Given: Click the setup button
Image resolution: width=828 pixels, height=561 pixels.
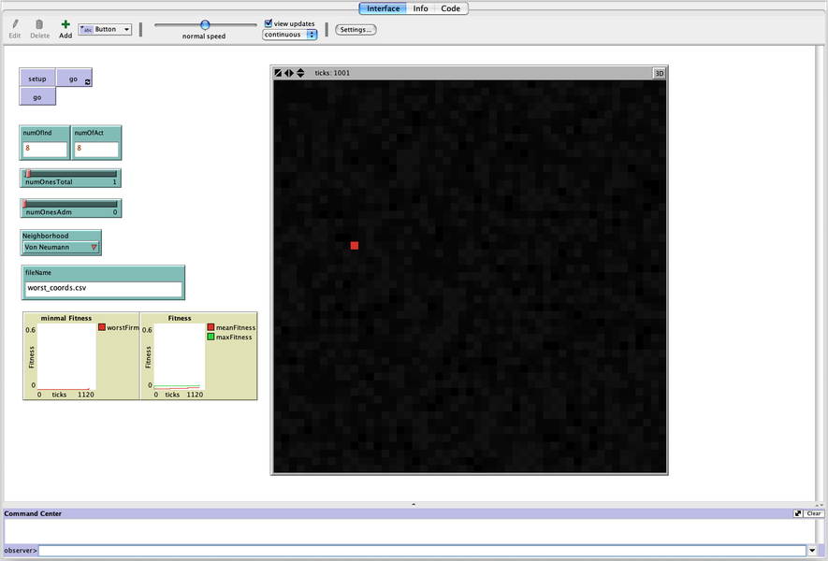Looking at the screenshot, I should [x=36, y=79].
